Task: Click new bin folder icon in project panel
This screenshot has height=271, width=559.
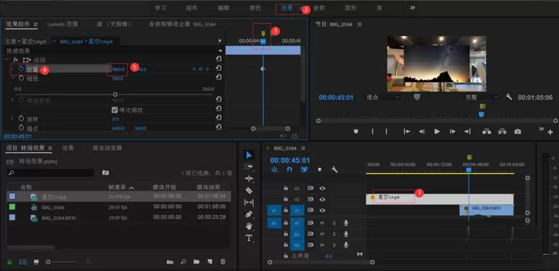Action: pyautogui.click(x=196, y=262)
